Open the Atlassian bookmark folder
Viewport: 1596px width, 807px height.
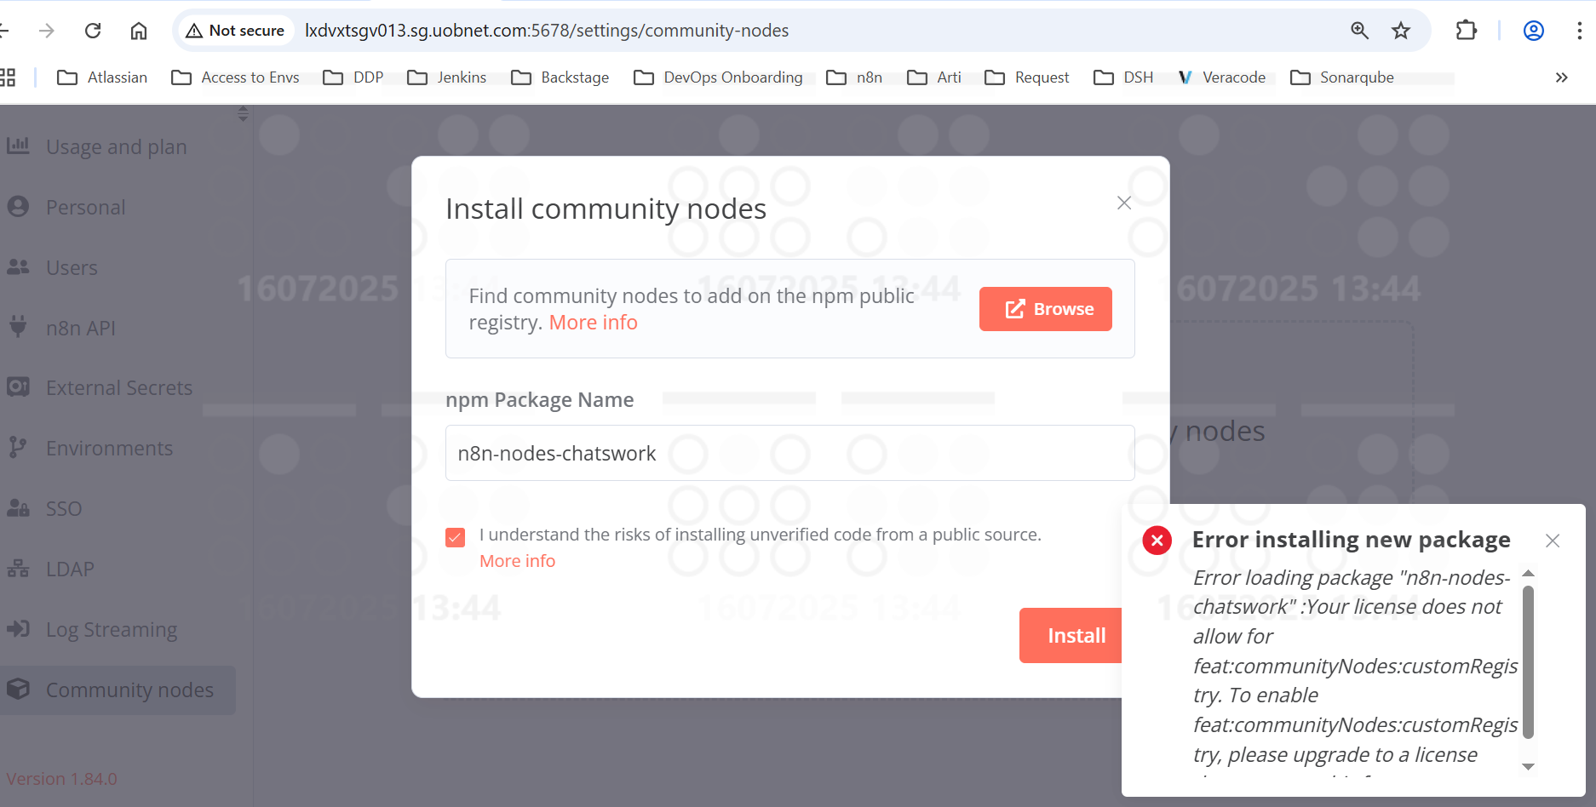tap(102, 77)
